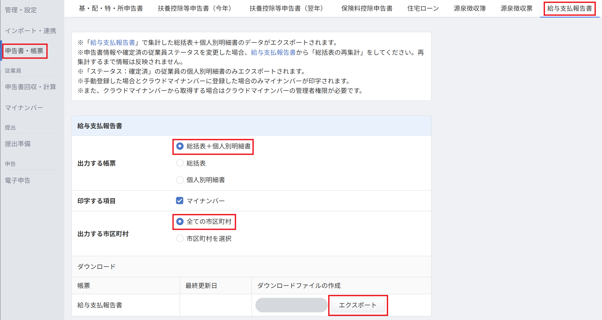Image resolution: width=602 pixels, height=320 pixels.
Task: Open インポート・連携 sidebar item
Action: coord(31,31)
